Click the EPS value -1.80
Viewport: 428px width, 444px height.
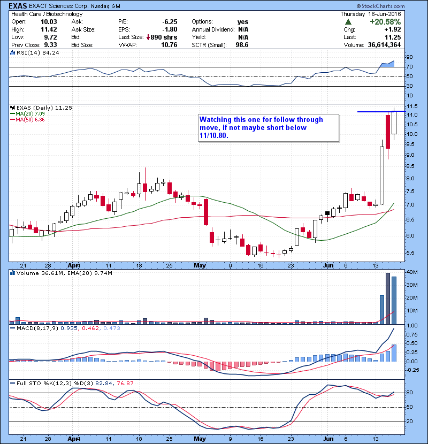point(170,29)
